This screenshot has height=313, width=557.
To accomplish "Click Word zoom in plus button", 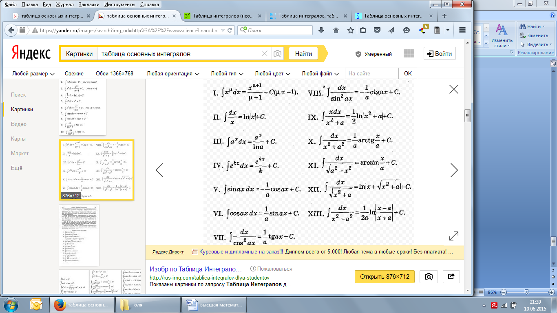I will click(x=552, y=292).
